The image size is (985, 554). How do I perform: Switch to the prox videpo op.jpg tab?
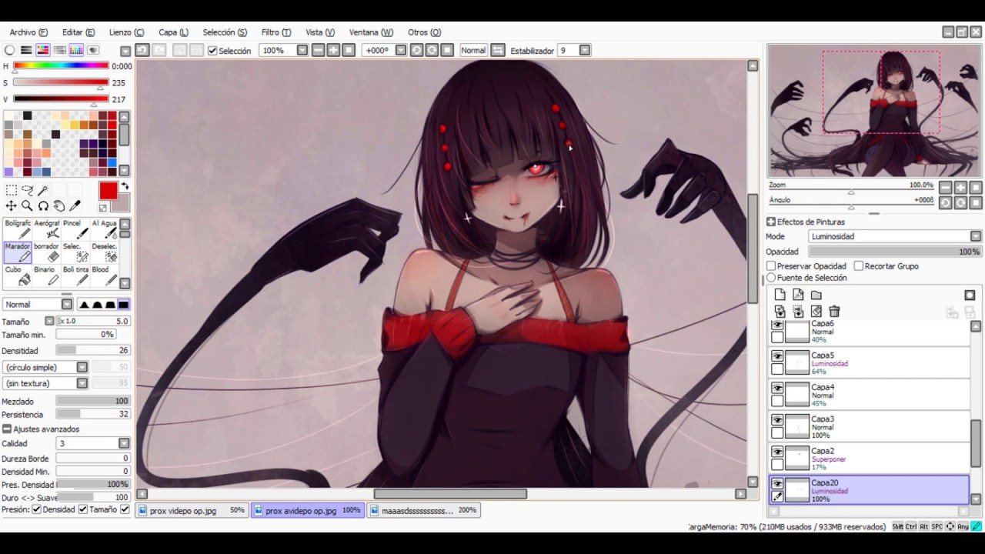point(192,510)
